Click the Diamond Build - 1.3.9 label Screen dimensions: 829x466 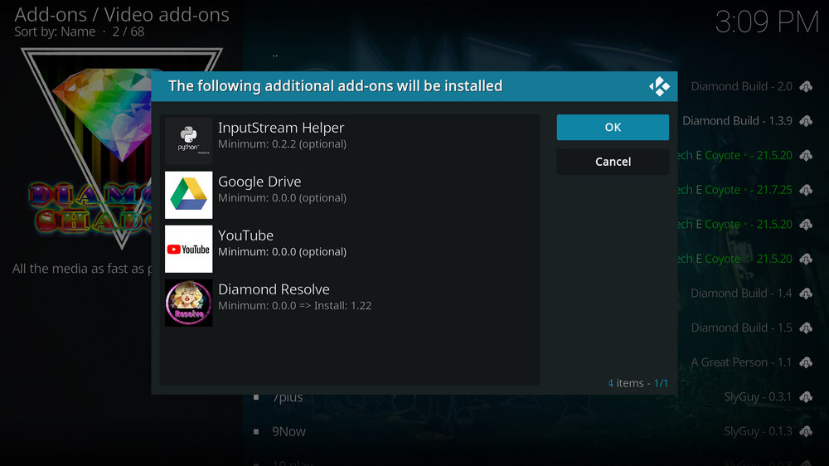(x=737, y=120)
